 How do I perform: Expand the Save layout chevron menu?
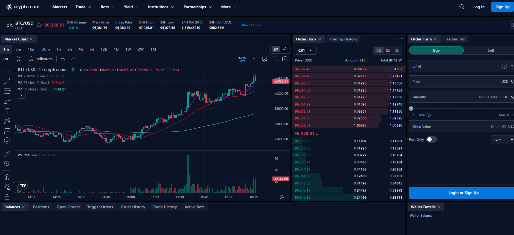pyautogui.click(x=254, y=59)
